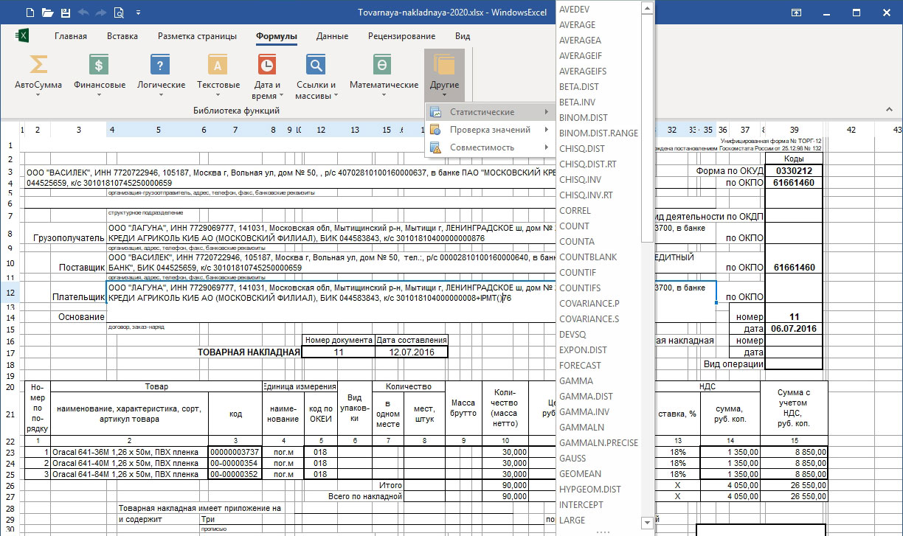Select column header 5
The width and height of the screenshot is (903, 536).
tap(158, 130)
